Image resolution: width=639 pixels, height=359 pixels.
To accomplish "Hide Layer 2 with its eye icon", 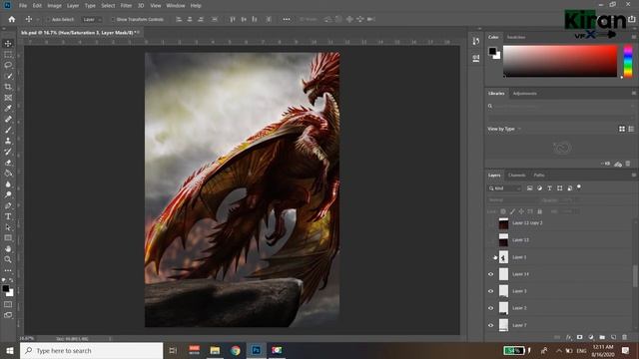I will coord(490,308).
